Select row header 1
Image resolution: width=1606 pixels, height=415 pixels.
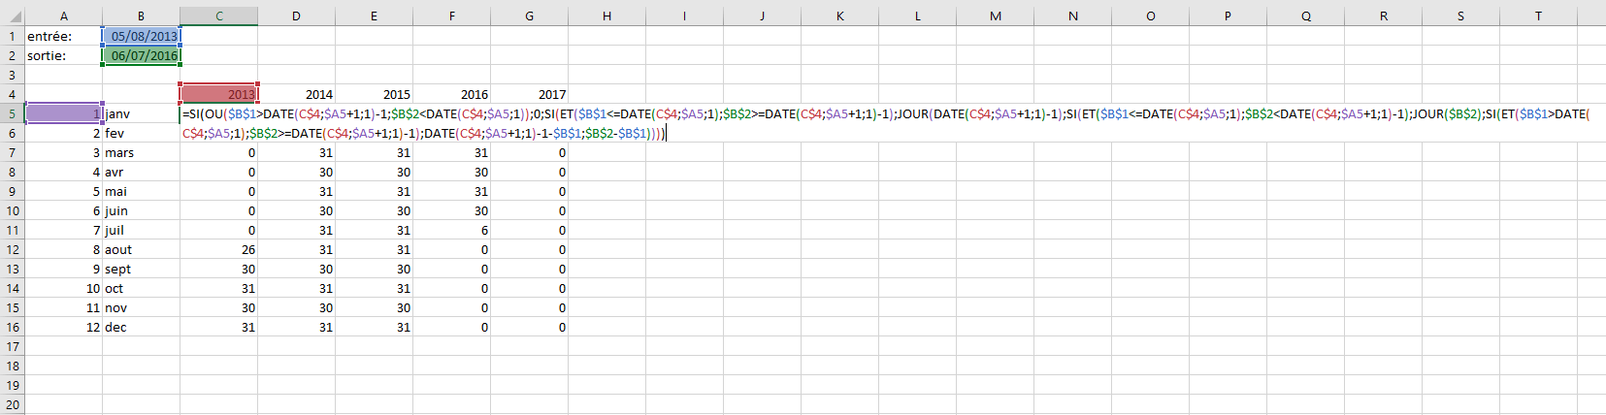click(x=12, y=36)
